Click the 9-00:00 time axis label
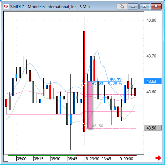Screen dimensions: 165x165 126,159
